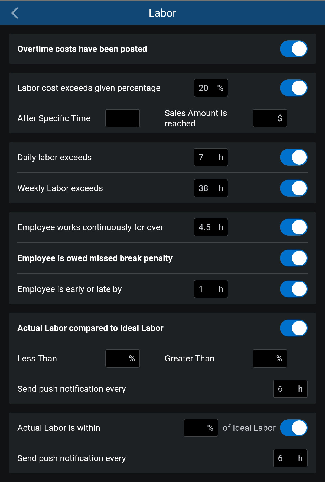Click the Less Than percentage field
This screenshot has height=482, width=325.
122,358
